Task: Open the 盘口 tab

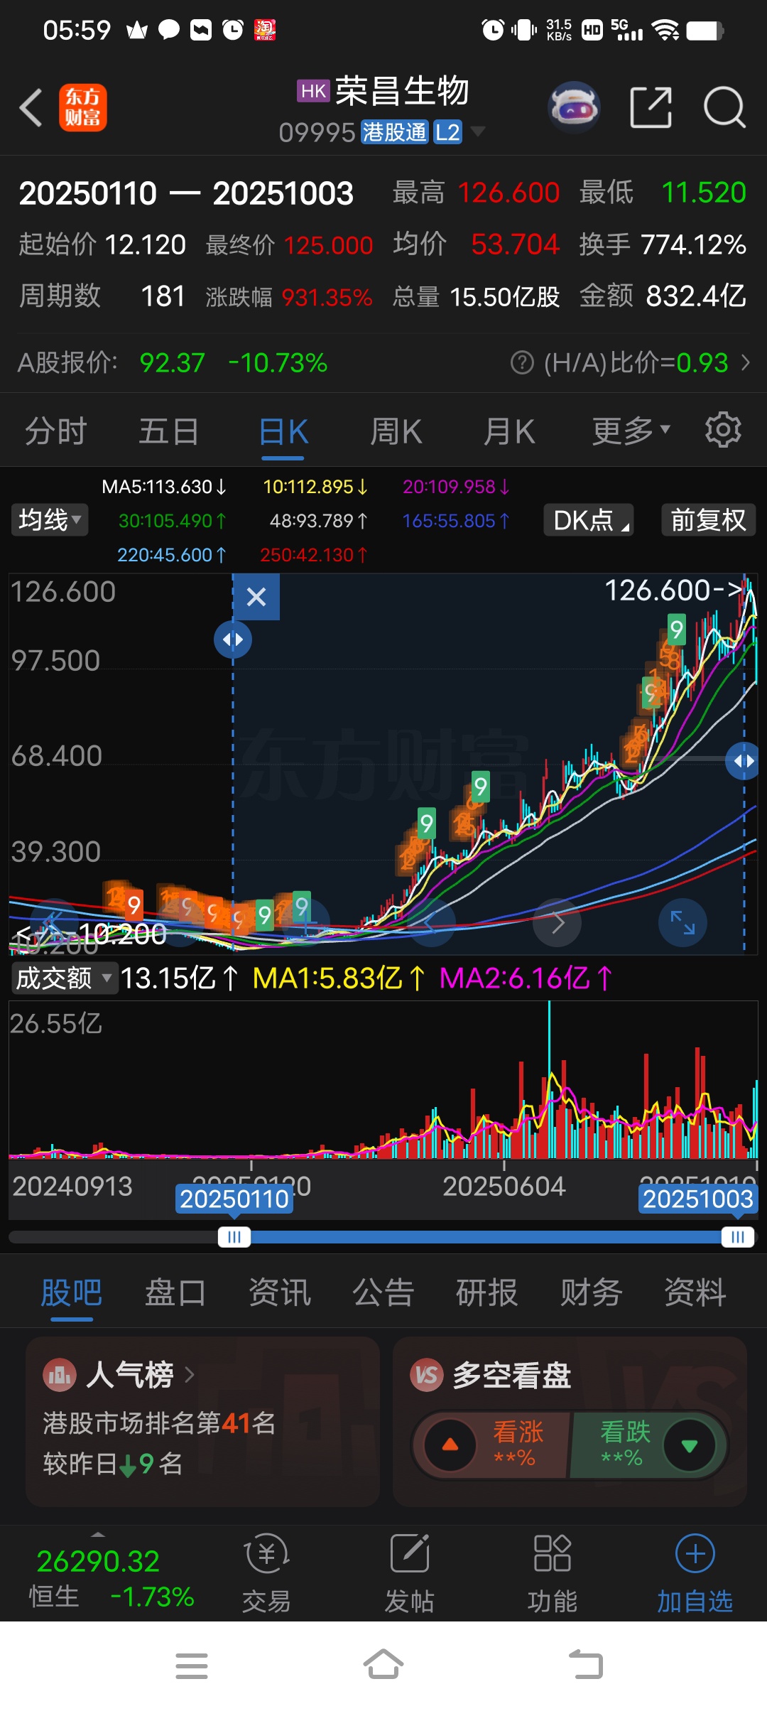Action: [175, 1292]
